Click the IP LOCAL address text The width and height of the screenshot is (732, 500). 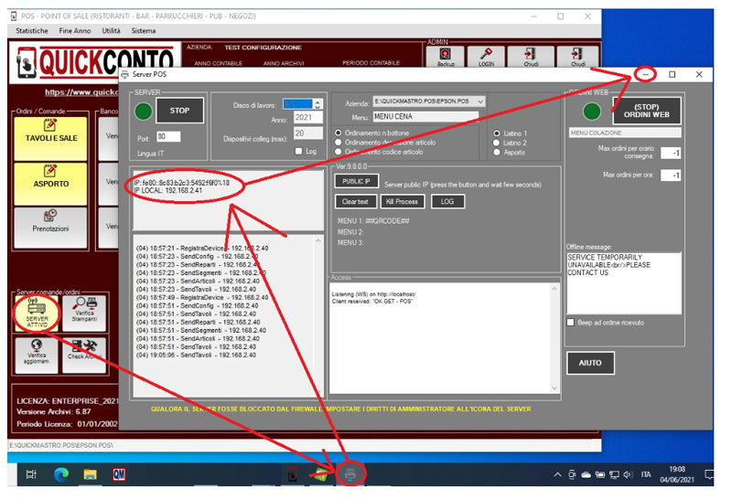click(168, 191)
